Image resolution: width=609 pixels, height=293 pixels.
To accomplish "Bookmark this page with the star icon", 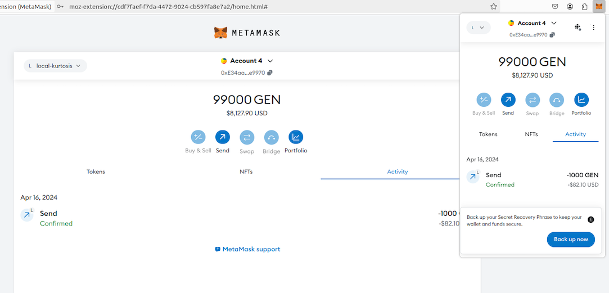I will pyautogui.click(x=494, y=6).
